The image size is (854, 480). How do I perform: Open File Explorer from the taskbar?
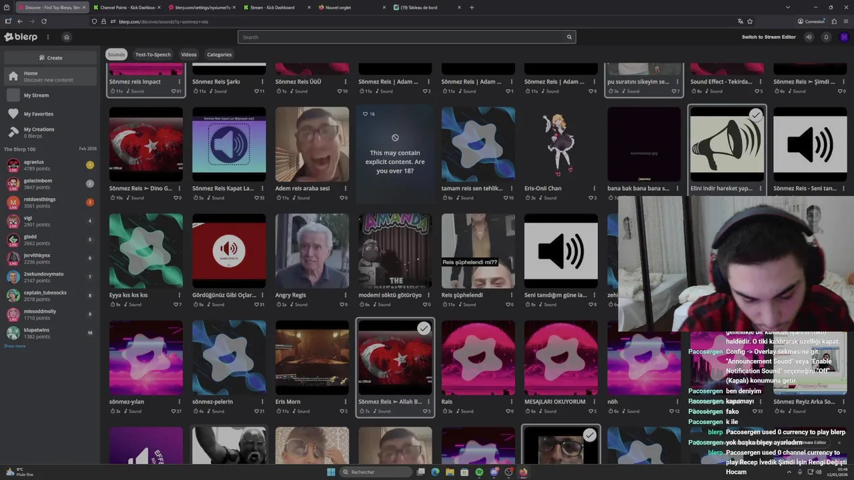450,472
